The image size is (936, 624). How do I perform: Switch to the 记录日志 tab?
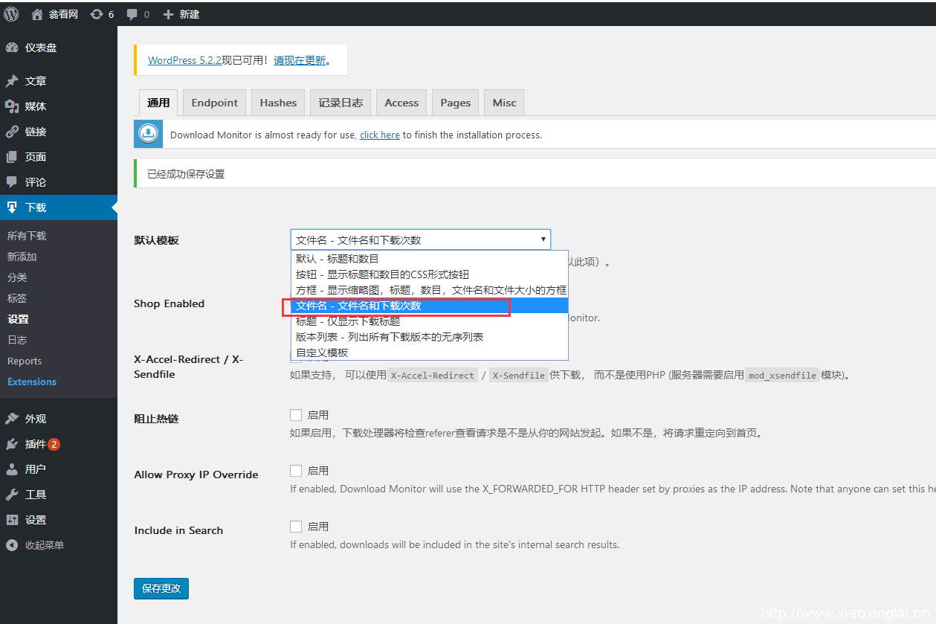pyautogui.click(x=340, y=103)
